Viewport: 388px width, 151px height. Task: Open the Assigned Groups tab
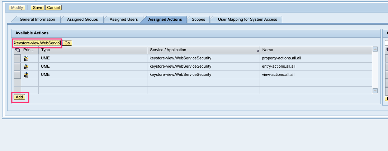pyautogui.click(x=82, y=19)
